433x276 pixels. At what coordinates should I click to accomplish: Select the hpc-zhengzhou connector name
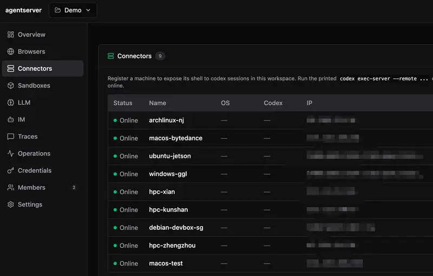[172, 246]
